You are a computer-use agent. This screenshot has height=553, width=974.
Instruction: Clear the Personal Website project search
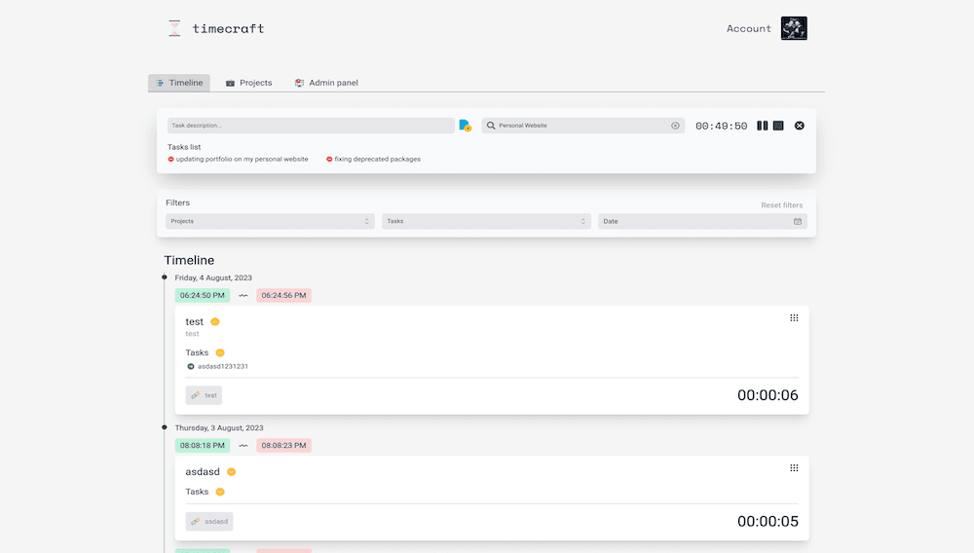675,126
